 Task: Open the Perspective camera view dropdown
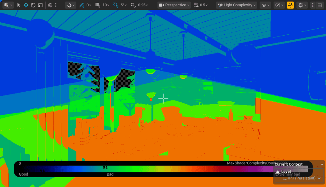(174, 5)
